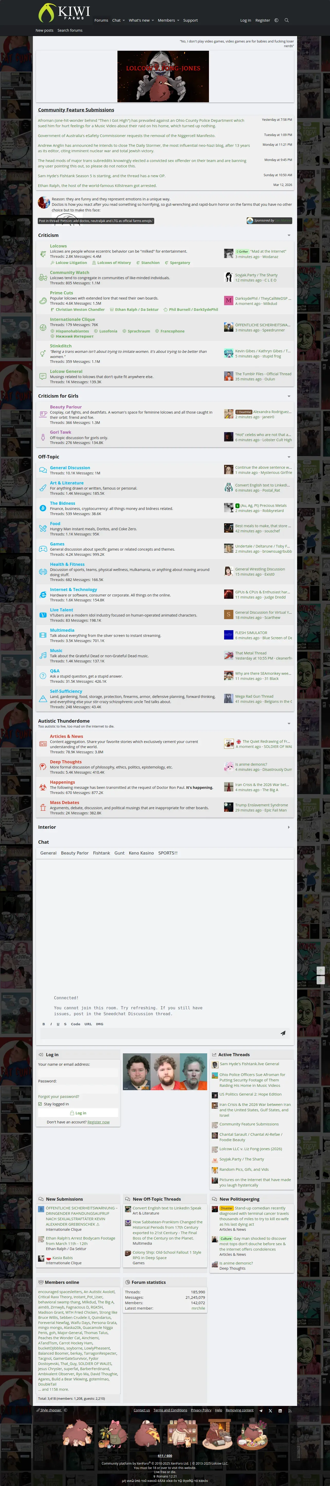The width and height of the screenshot is (330, 1486).
Task: Click the Self-Sufficiency tent icon
Action: pos(43,699)
